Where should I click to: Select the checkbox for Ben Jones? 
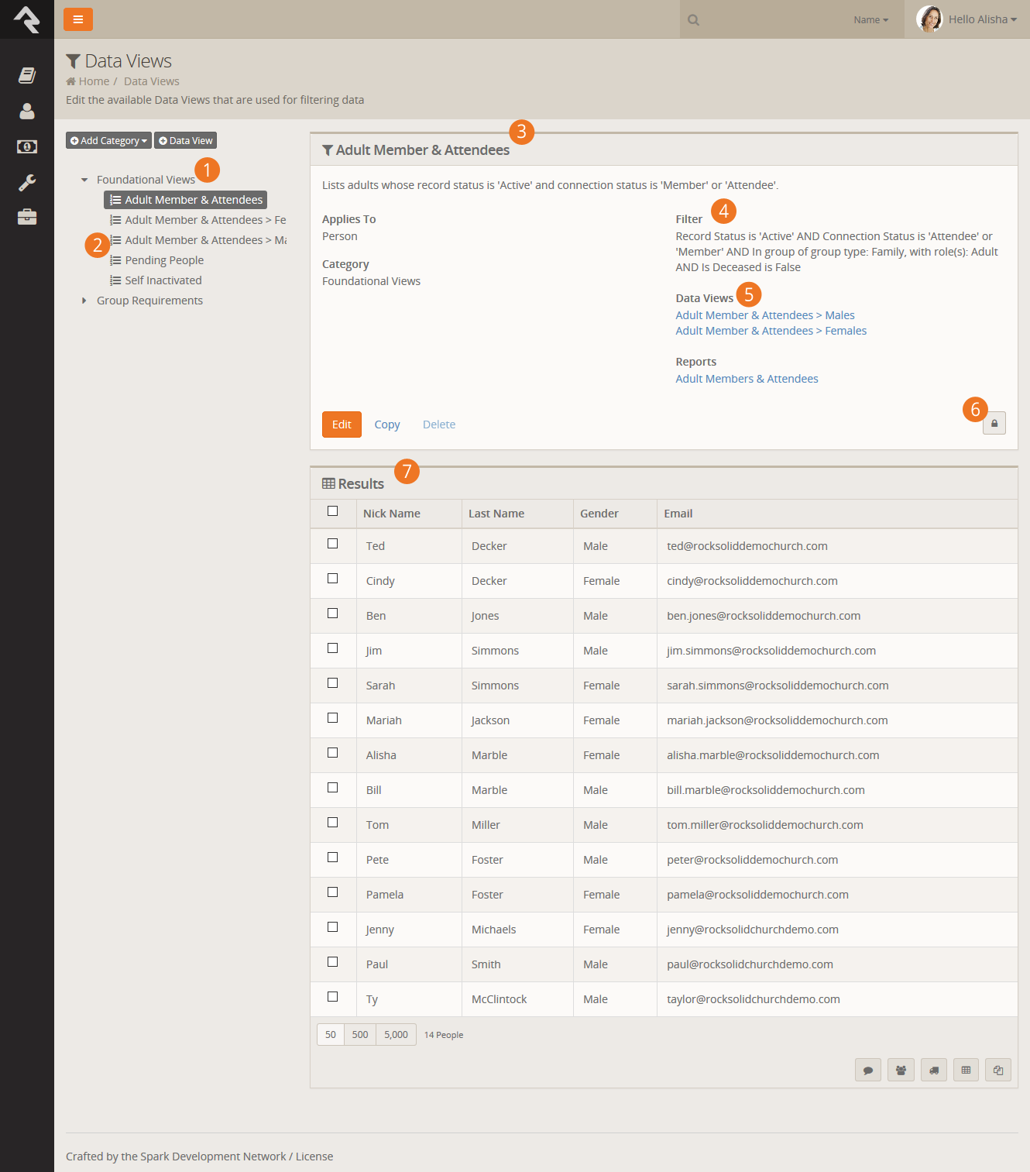pos(333,613)
